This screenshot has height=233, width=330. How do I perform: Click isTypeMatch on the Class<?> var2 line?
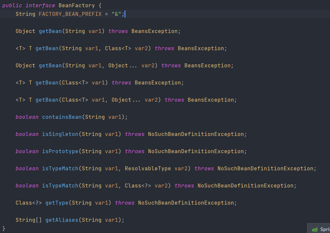click(60, 186)
